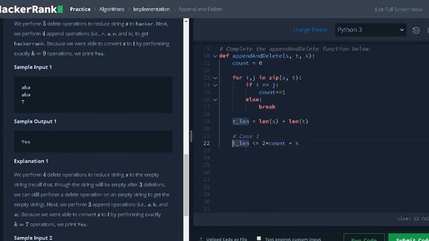Collapse the if i == j fold arrow
The width and height of the screenshot is (429, 241).
click(x=215, y=85)
